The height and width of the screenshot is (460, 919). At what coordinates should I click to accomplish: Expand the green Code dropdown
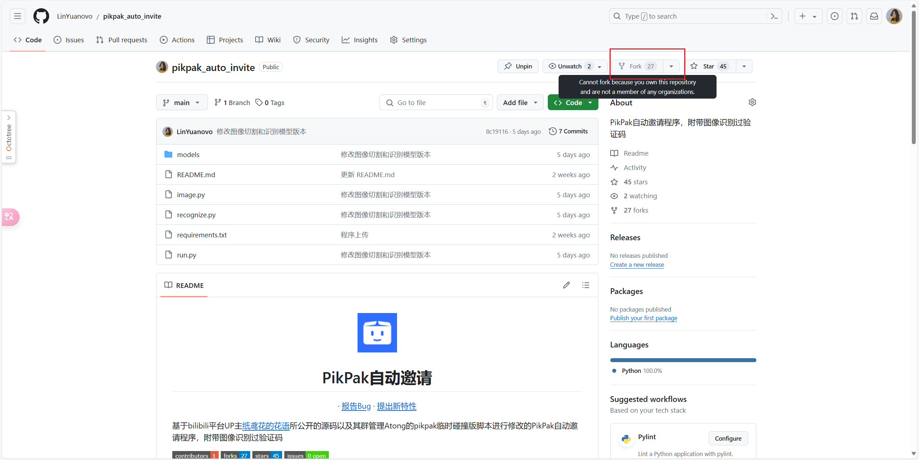[573, 103]
